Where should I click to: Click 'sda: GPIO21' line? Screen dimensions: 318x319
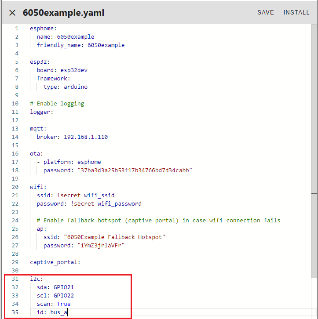[x=55, y=287]
